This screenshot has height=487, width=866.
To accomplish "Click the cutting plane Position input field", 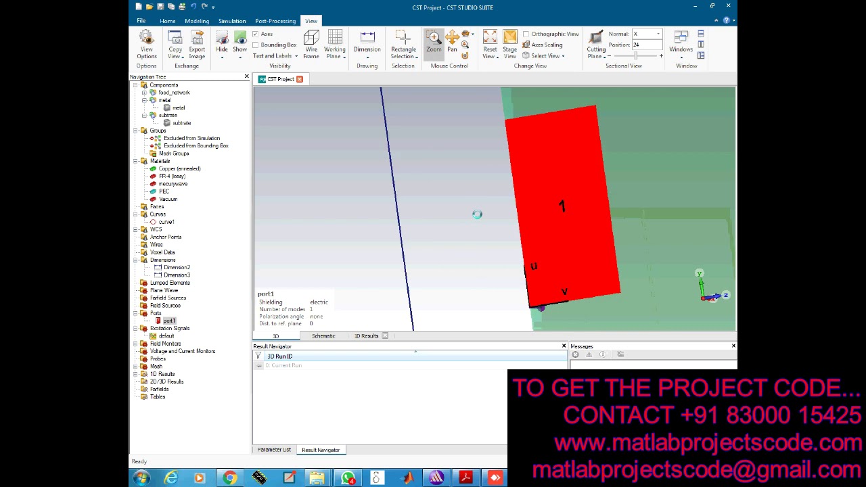I will 647,45.
